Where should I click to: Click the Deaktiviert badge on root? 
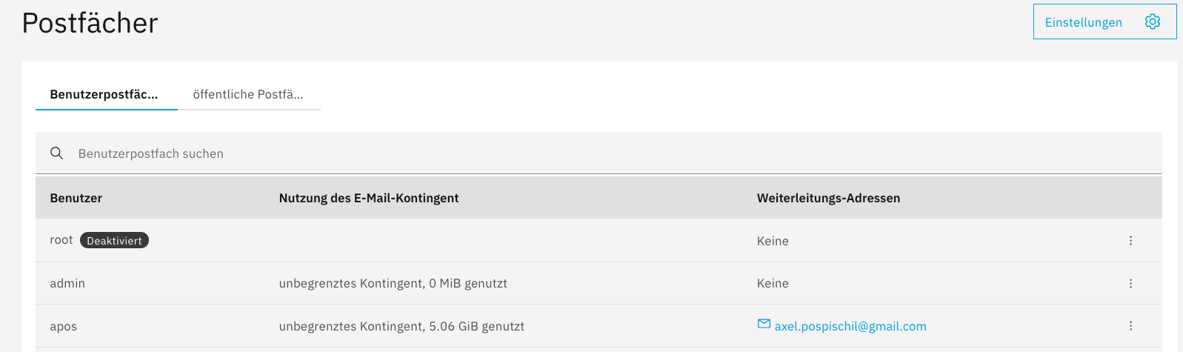[x=114, y=241]
